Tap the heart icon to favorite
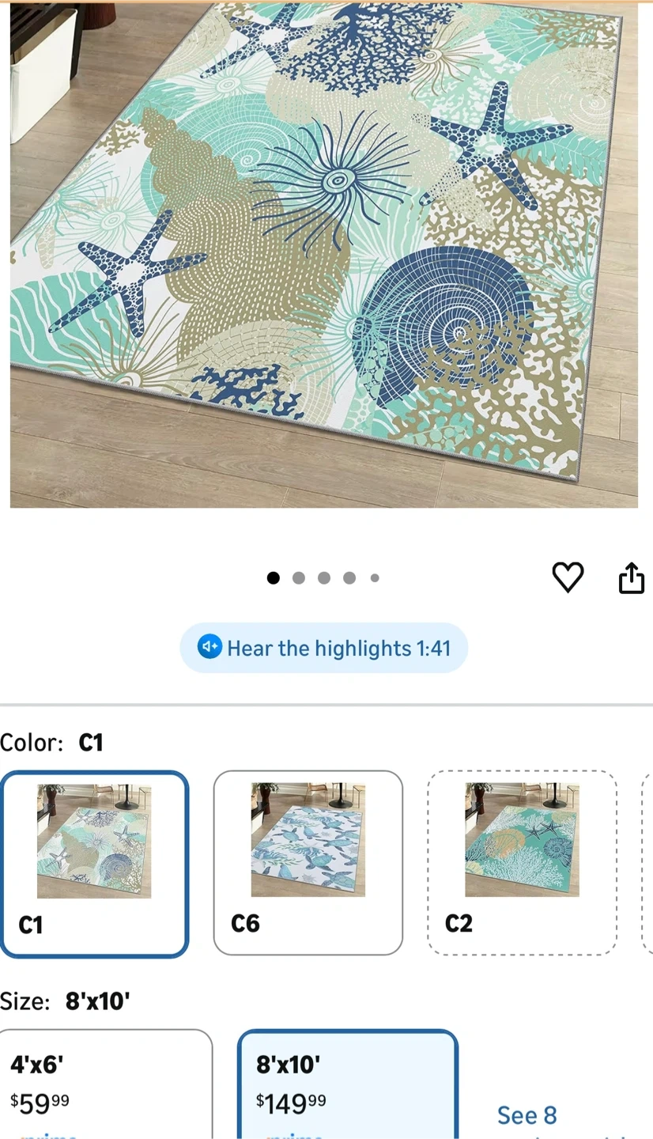The width and height of the screenshot is (653, 1139). click(568, 577)
